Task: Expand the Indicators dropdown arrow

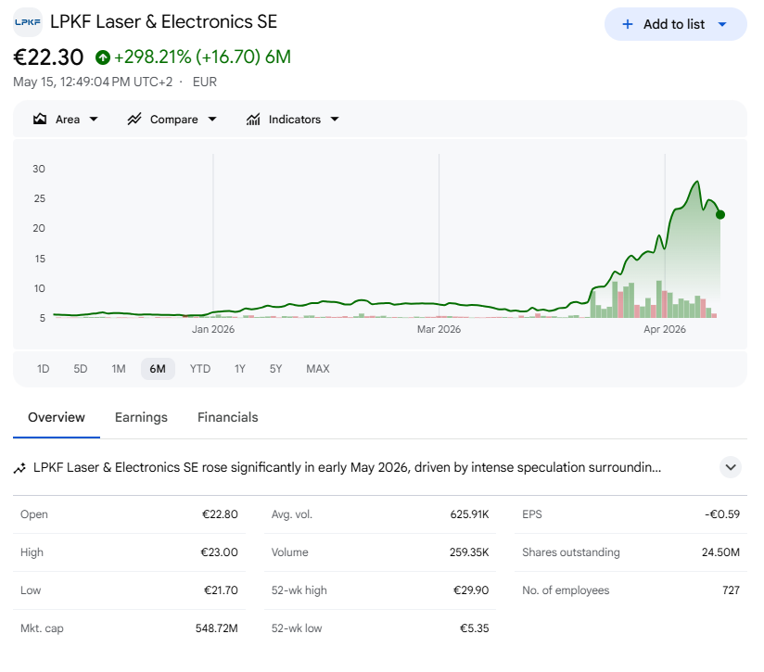Action: pos(334,120)
